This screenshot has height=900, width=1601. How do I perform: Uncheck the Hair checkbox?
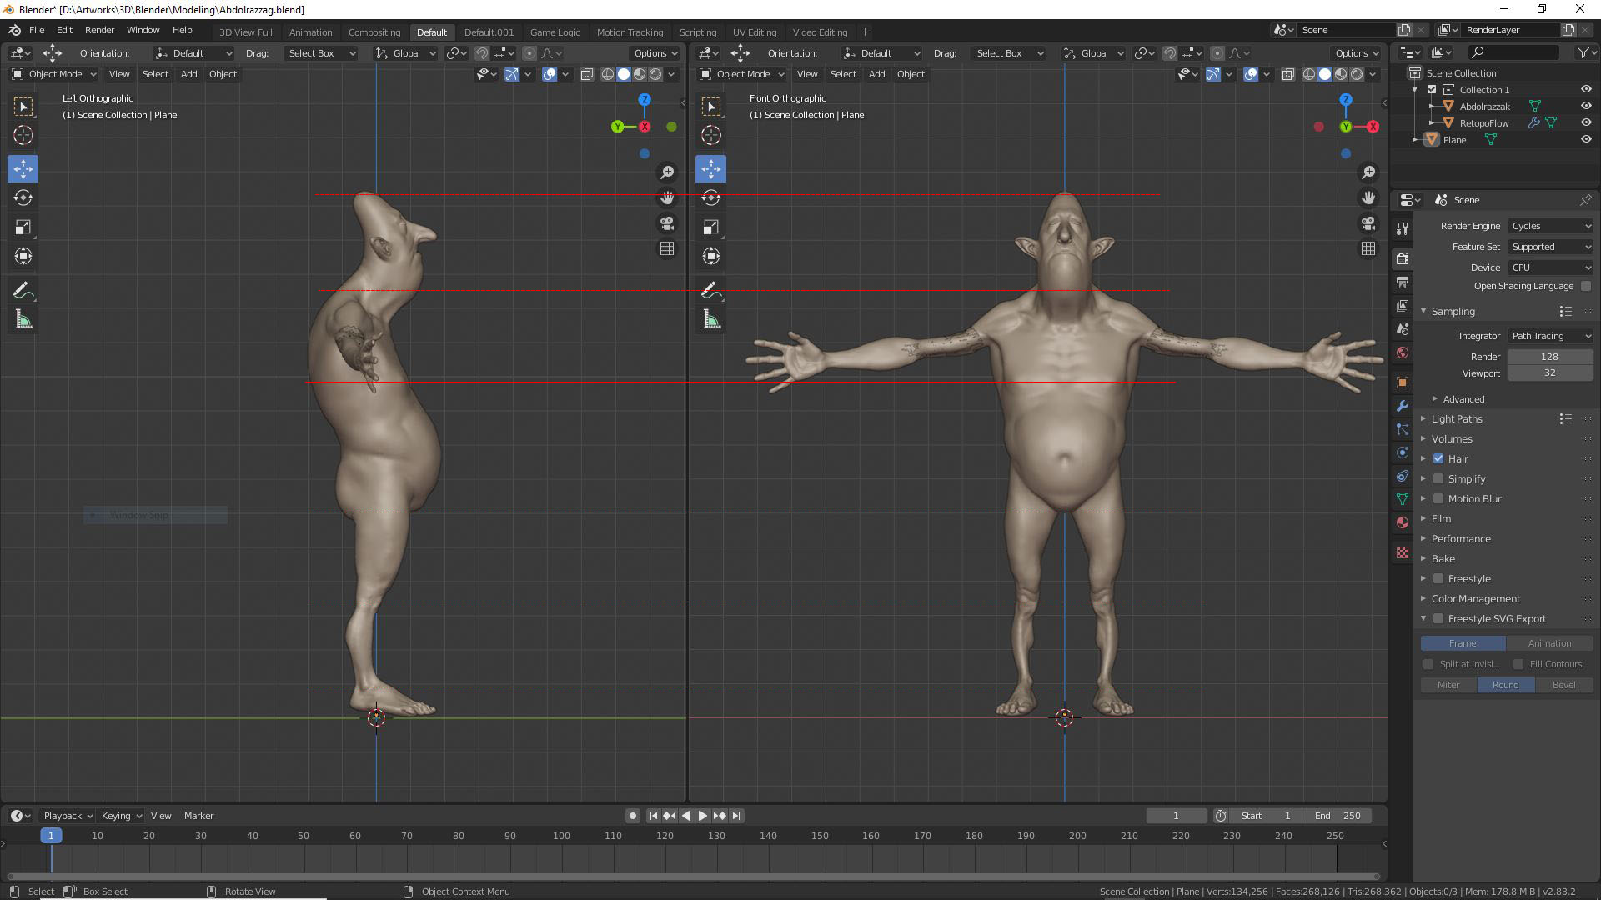(1438, 459)
